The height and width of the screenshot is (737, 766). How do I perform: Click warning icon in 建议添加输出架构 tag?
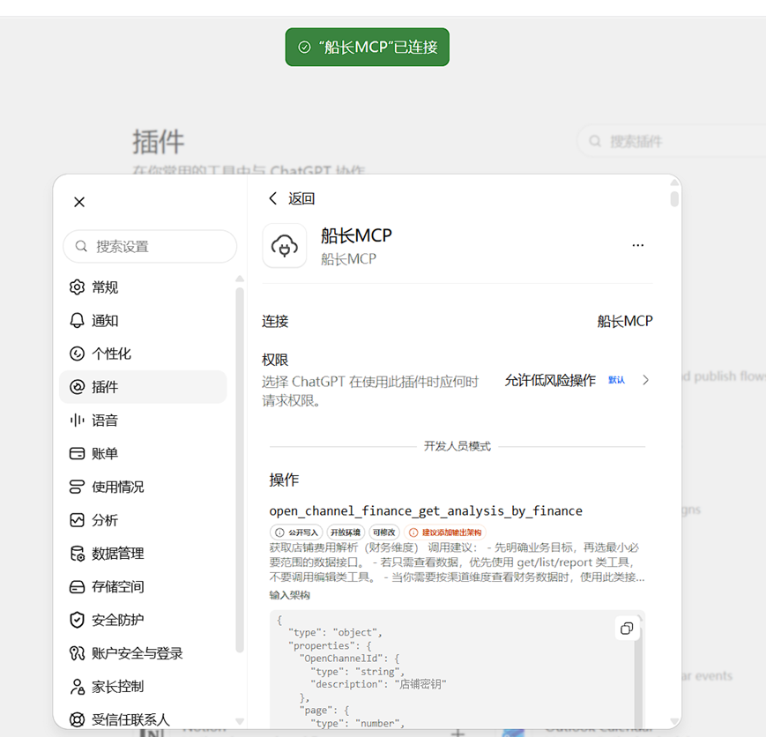coord(413,532)
